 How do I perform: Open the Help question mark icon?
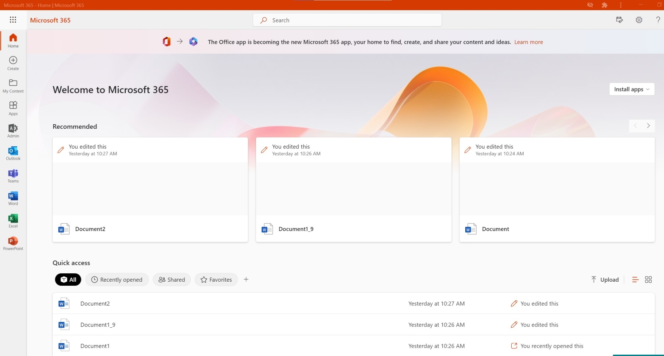coord(658,20)
